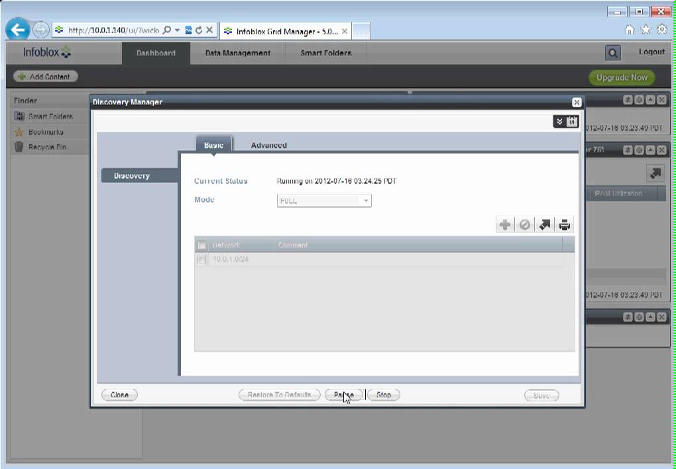Click the Infoblox logo
676x469 pixels.
point(47,52)
